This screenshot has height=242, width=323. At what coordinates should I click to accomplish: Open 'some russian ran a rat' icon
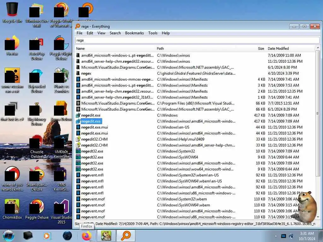12,81
